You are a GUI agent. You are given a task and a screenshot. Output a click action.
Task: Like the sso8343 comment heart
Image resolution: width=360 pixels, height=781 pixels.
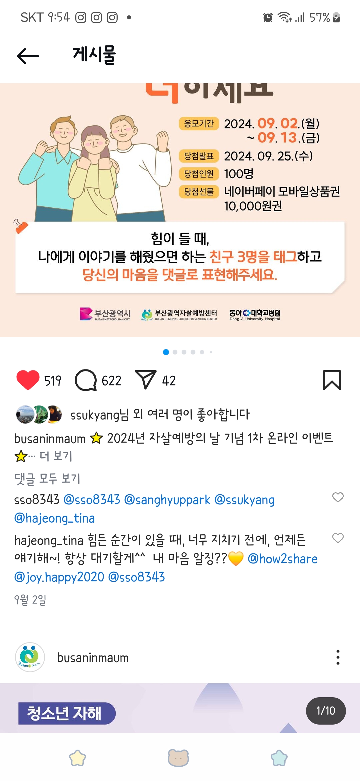click(338, 497)
